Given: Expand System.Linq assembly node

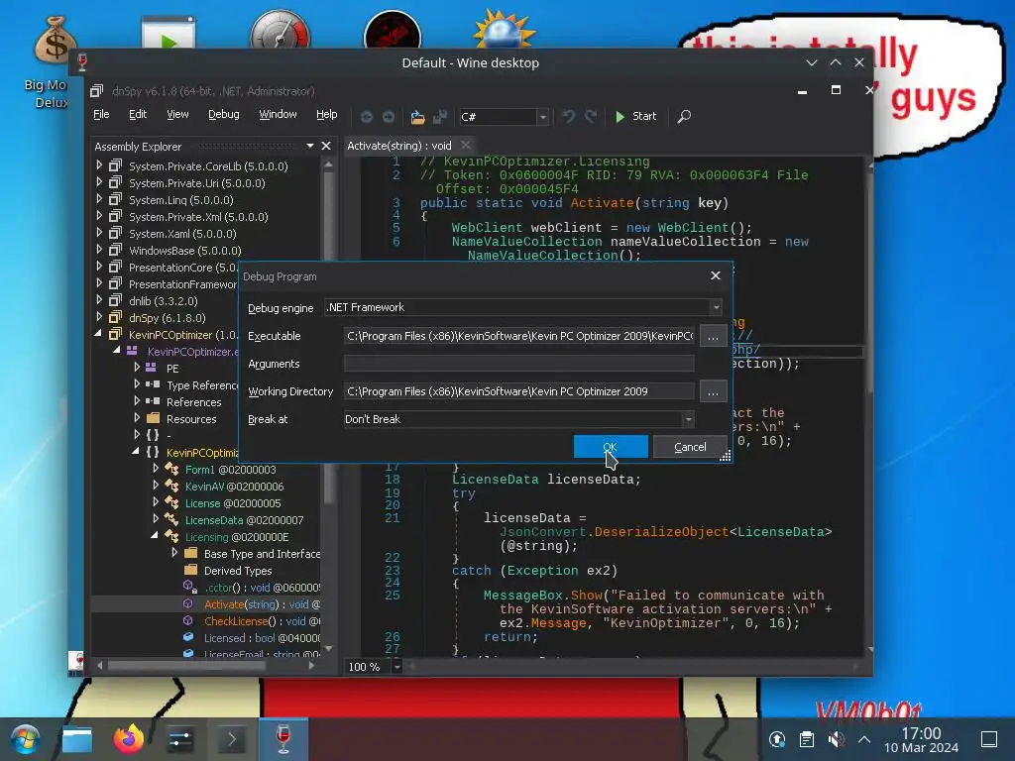Looking at the screenshot, I should pyautogui.click(x=99, y=199).
